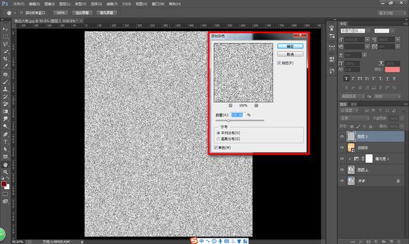Image resolution: width=409 pixels, height=244 pixels.
Task: Click the All Caps TT icon
Action: (360, 79)
